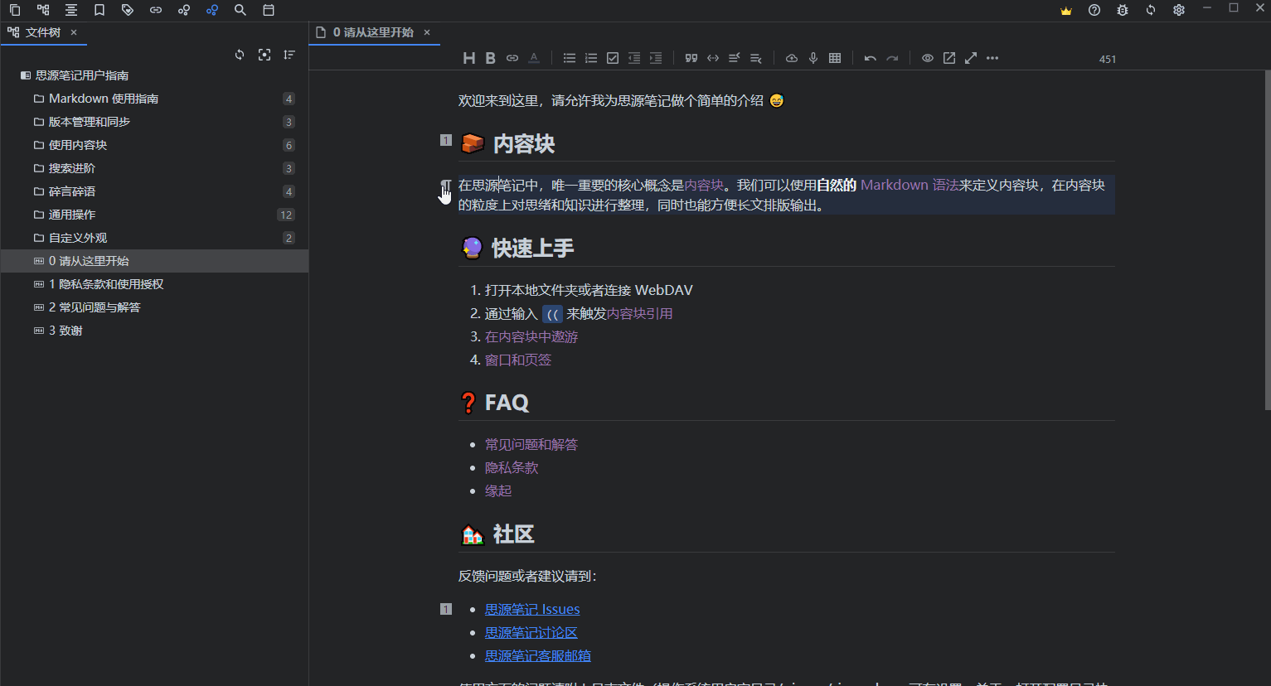
Task: Open the backlinks panel
Action: click(156, 10)
